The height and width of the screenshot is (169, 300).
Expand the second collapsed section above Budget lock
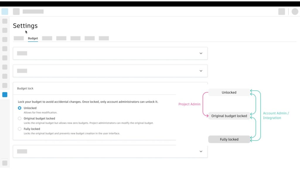201,71
